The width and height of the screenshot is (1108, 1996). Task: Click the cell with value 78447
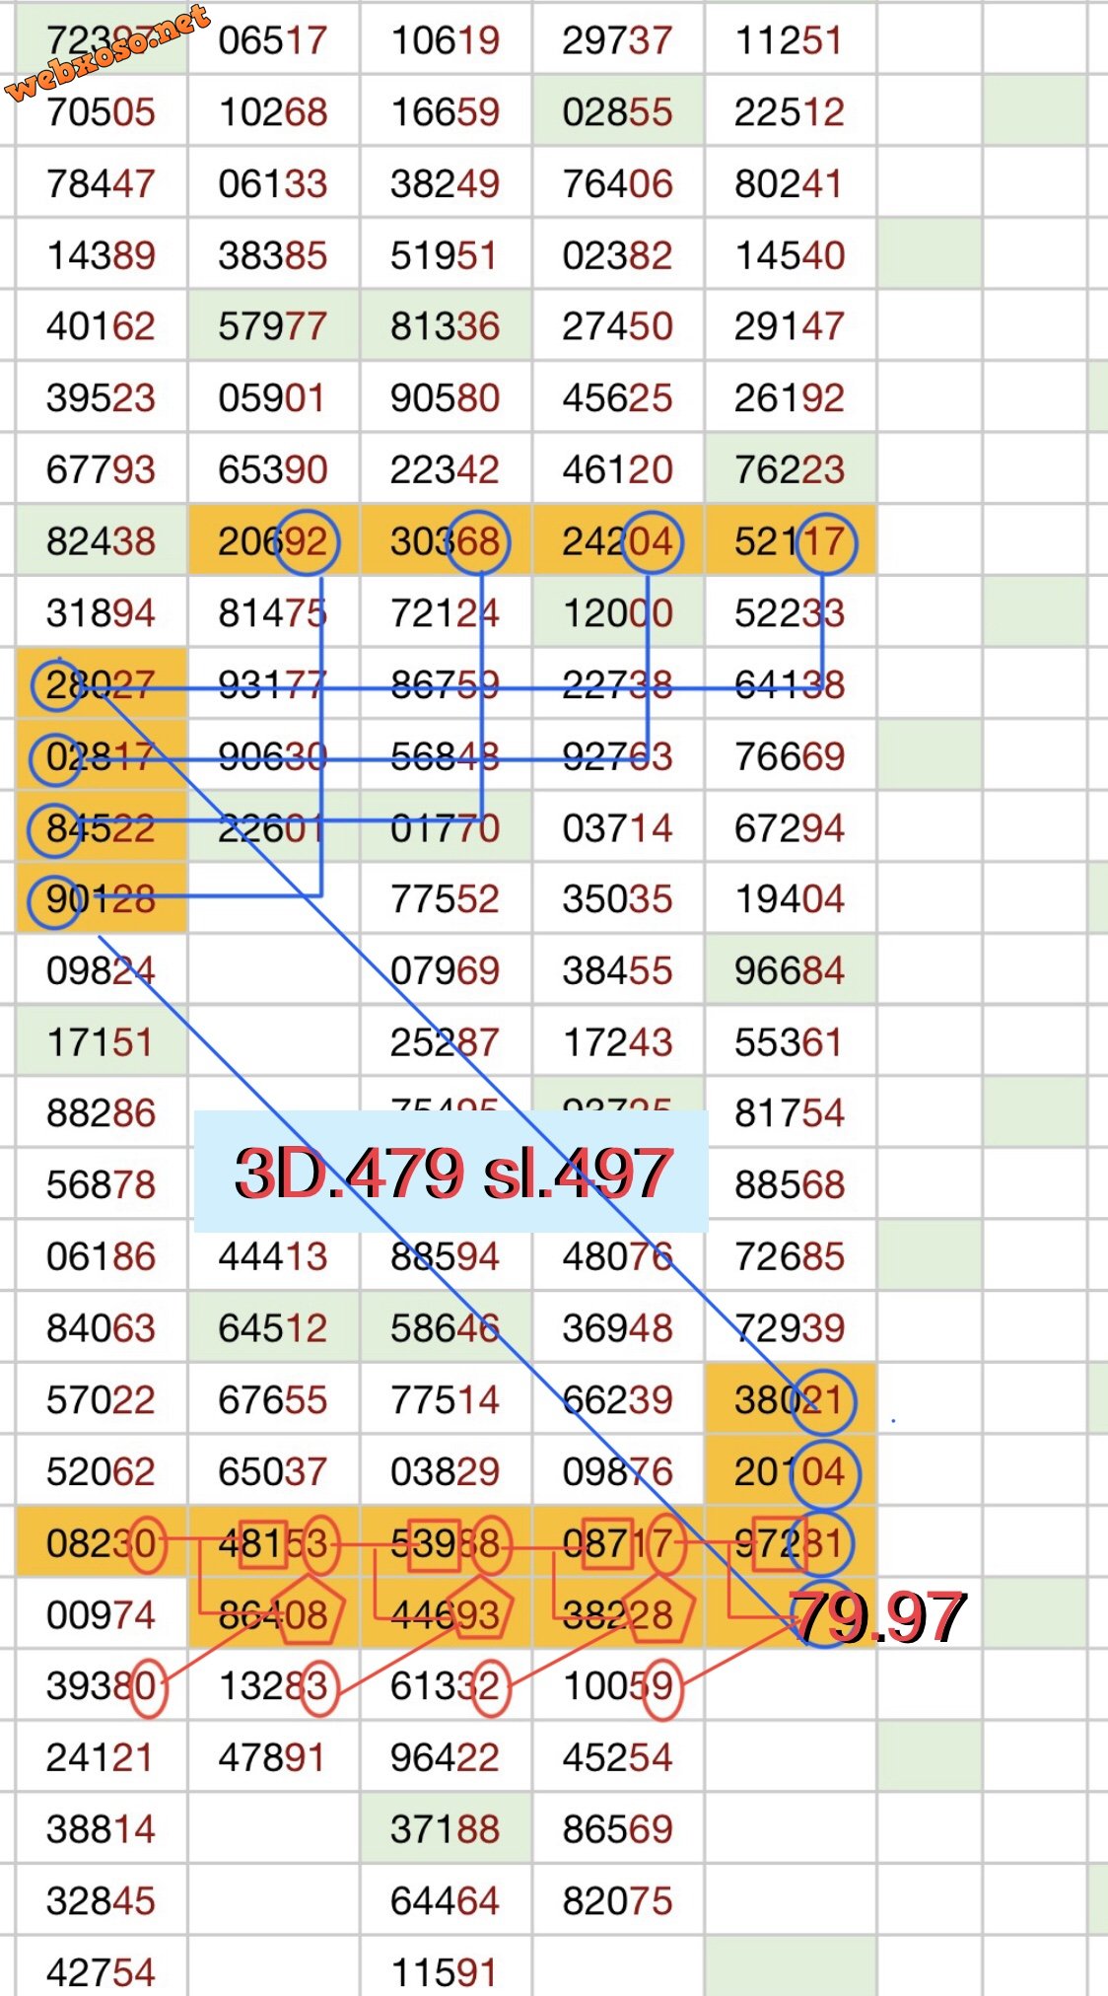(x=102, y=183)
